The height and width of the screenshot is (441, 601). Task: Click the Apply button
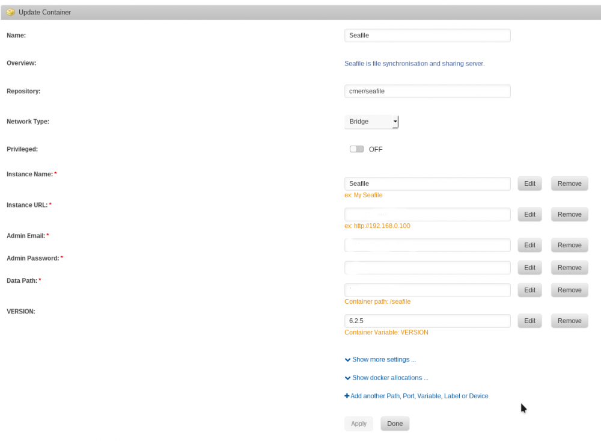click(359, 424)
